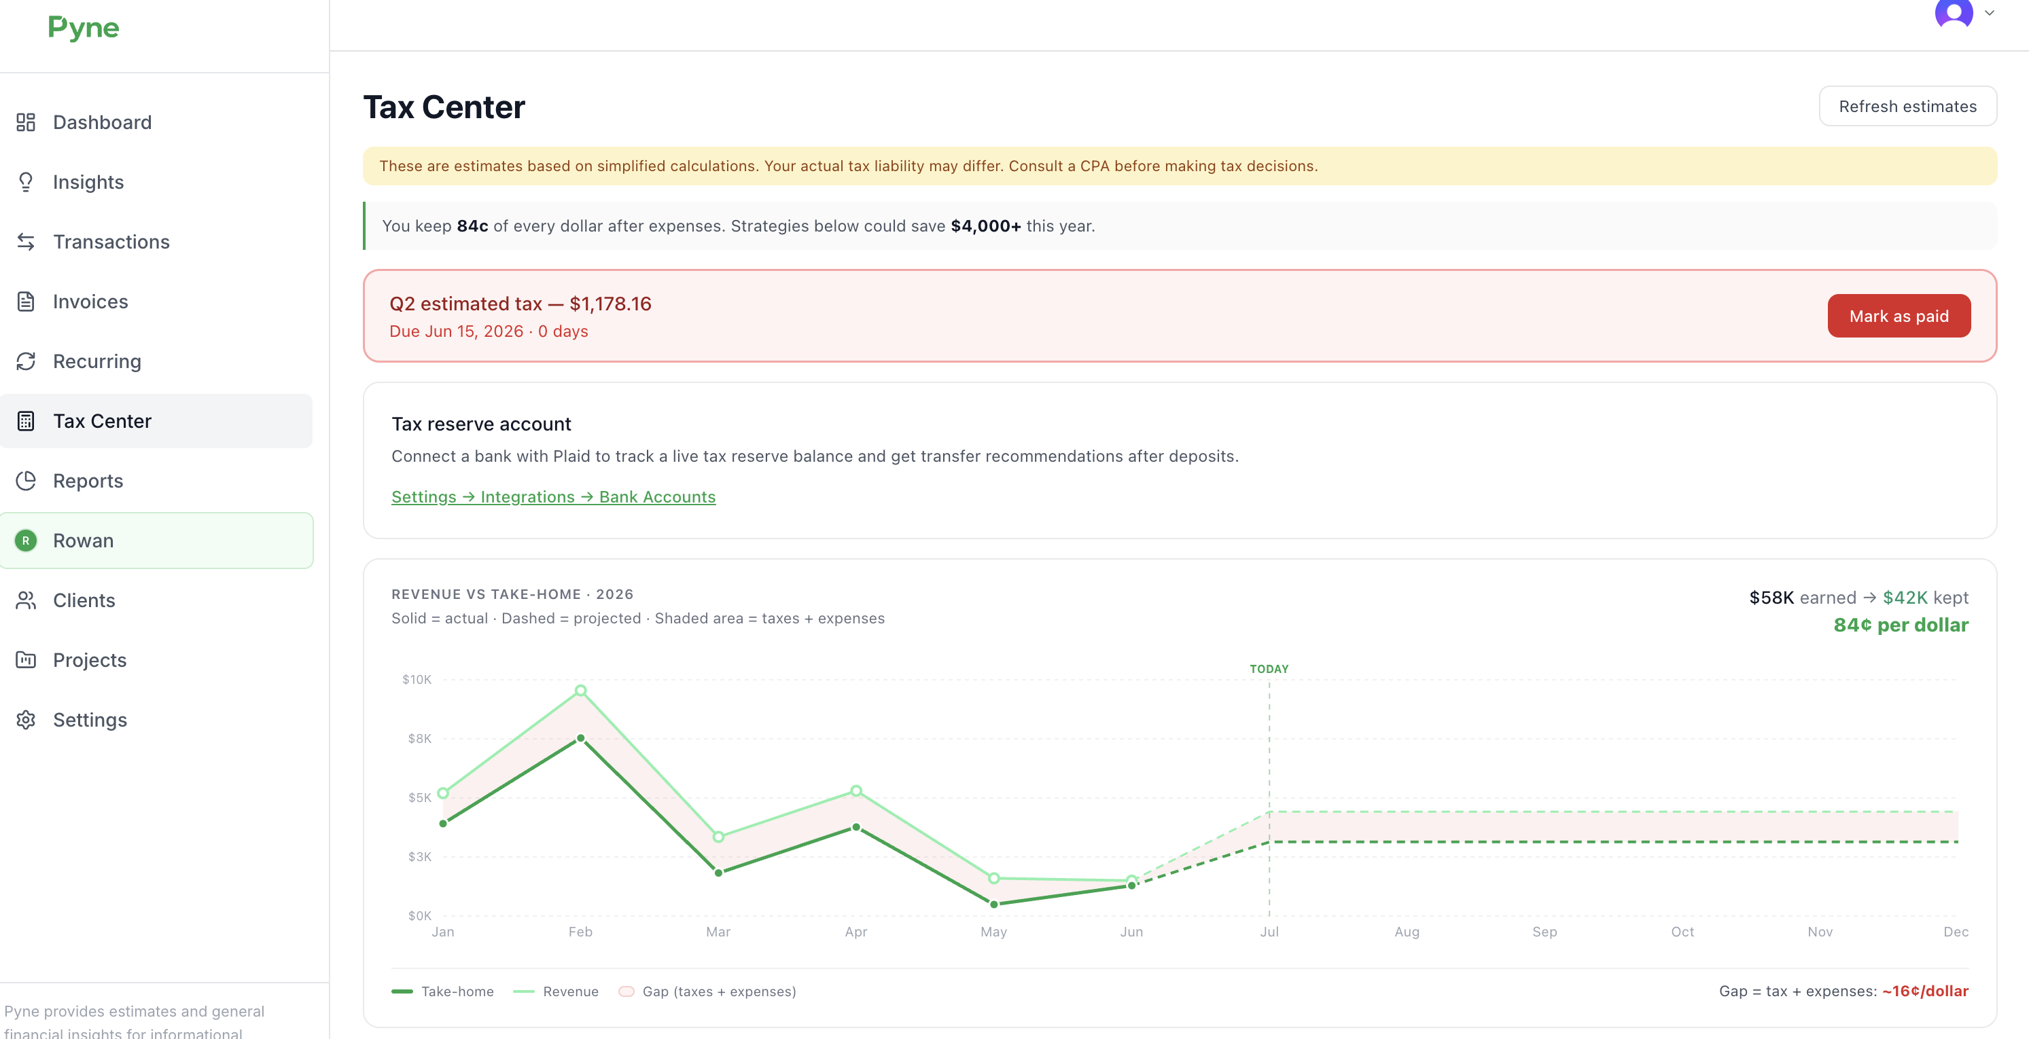Open the Dashboard grid icon
The image size is (2029, 1039).
(x=26, y=122)
